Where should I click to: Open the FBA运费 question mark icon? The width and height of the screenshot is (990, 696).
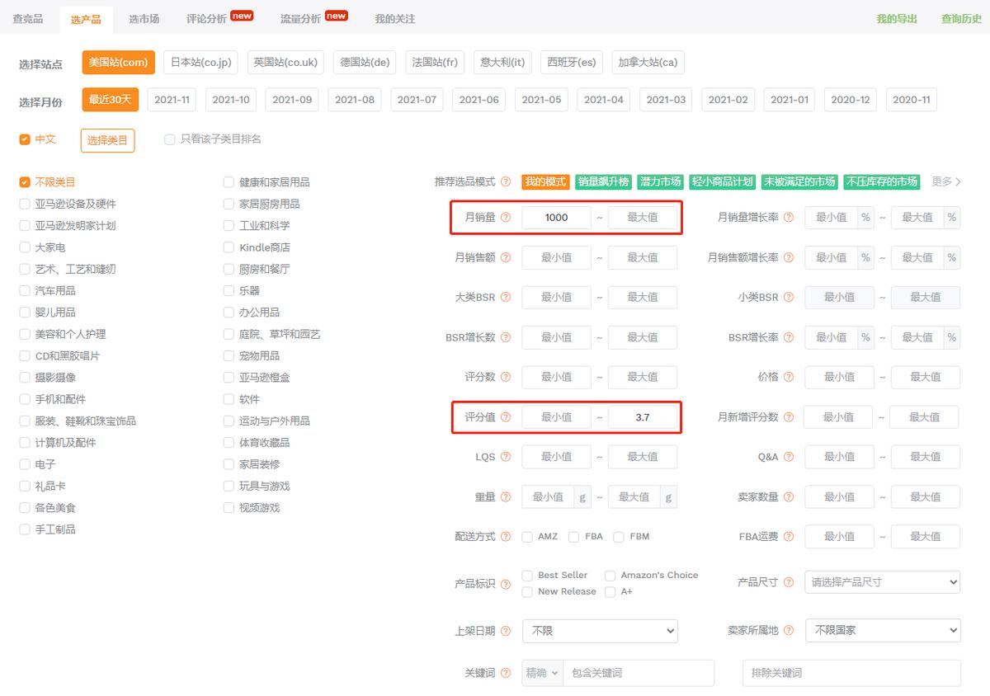789,536
